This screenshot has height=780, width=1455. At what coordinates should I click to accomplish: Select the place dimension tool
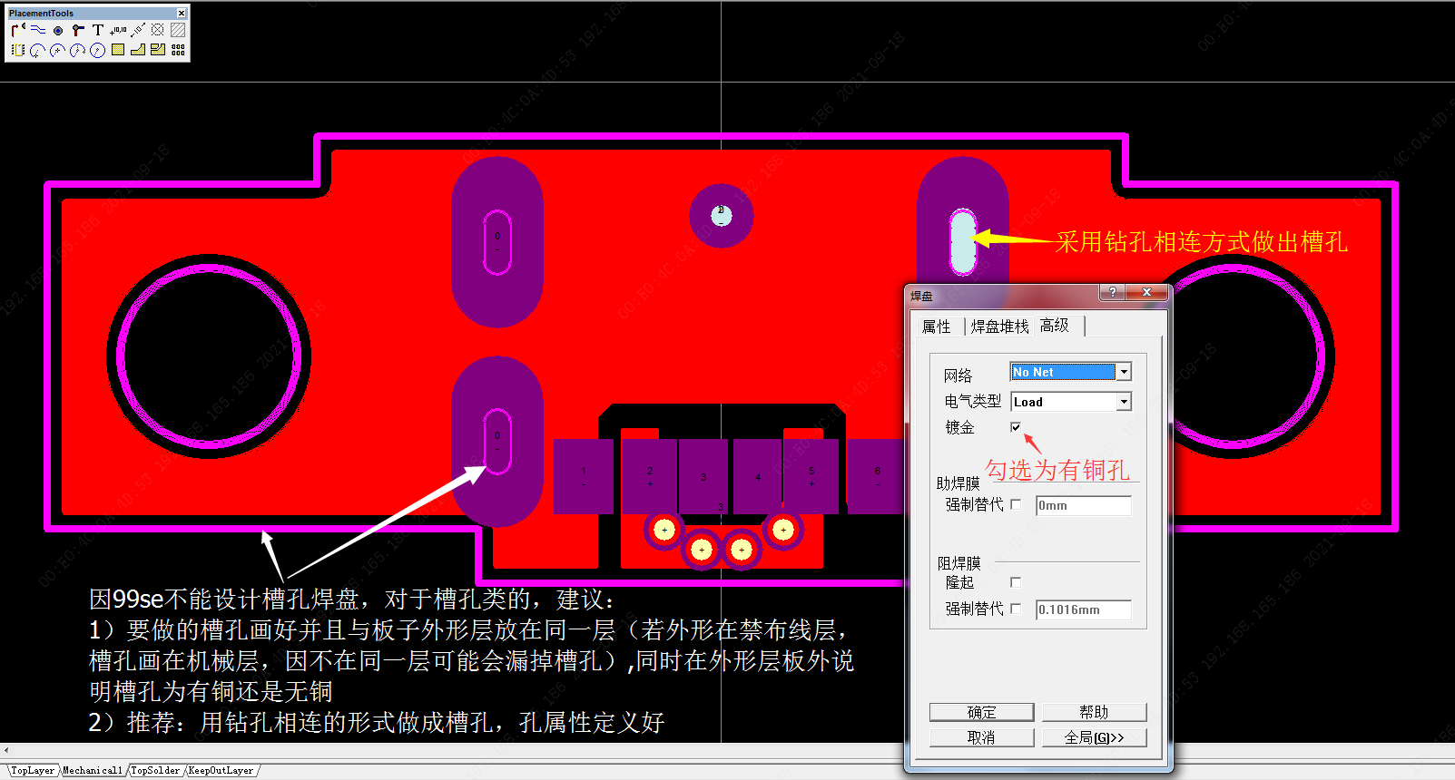click(138, 30)
